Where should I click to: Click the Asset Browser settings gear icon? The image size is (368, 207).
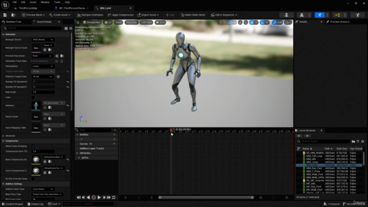pos(363,141)
